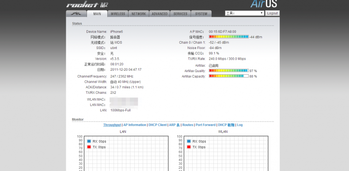Click red TX legend square in LAN graph

coord(89,147)
